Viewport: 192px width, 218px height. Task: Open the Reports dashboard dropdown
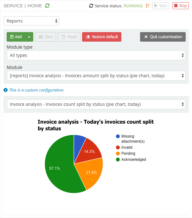point(31,21)
